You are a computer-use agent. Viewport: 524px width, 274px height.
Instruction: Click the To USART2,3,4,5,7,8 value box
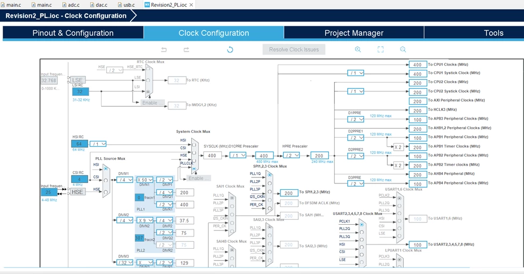(x=418, y=245)
